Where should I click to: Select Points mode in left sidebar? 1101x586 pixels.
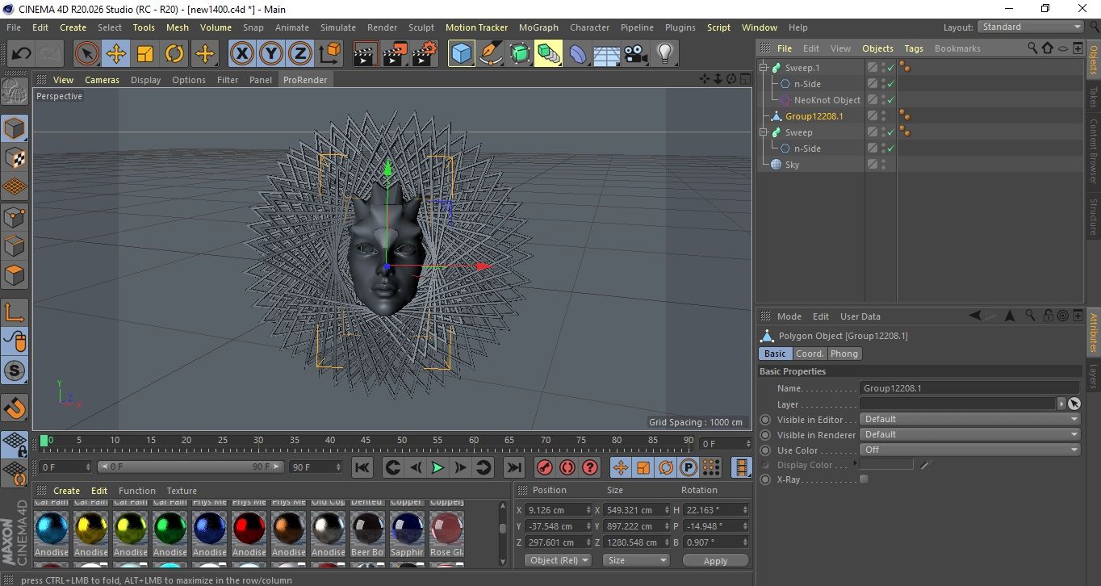click(15, 216)
